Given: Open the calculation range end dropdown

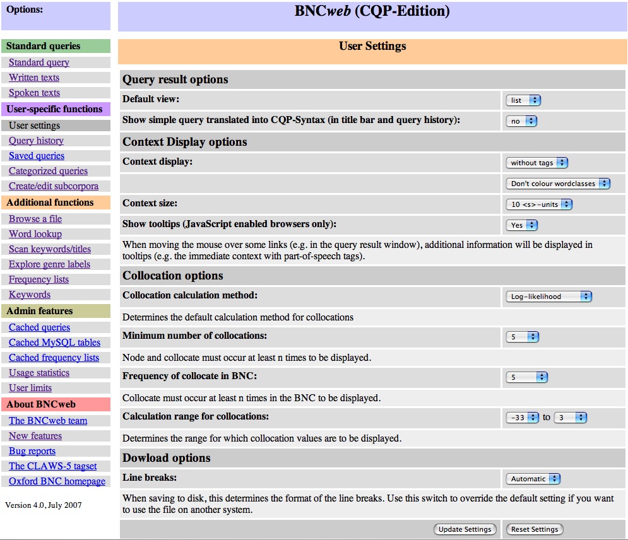Looking at the screenshot, I should (571, 418).
